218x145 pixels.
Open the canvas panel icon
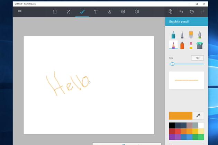(x=137, y=11)
